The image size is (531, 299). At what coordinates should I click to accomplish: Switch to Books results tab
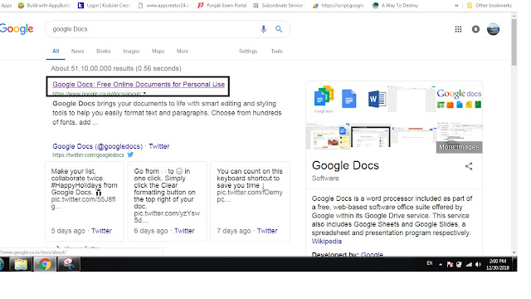pos(103,51)
